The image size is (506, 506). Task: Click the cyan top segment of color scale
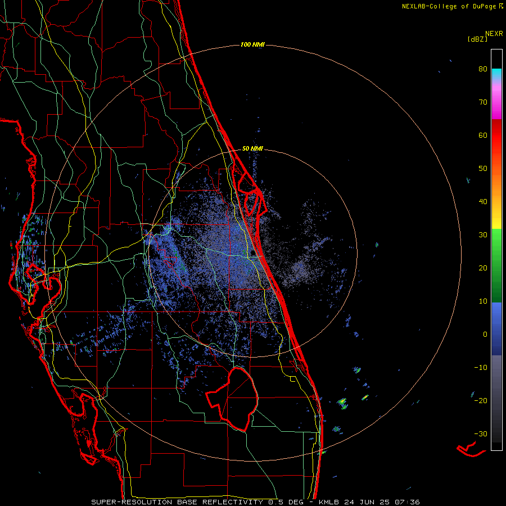(496, 75)
